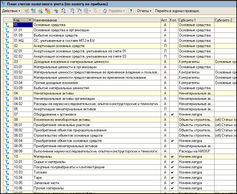Open the Действия dropdown menu

pyautogui.click(x=11, y=11)
